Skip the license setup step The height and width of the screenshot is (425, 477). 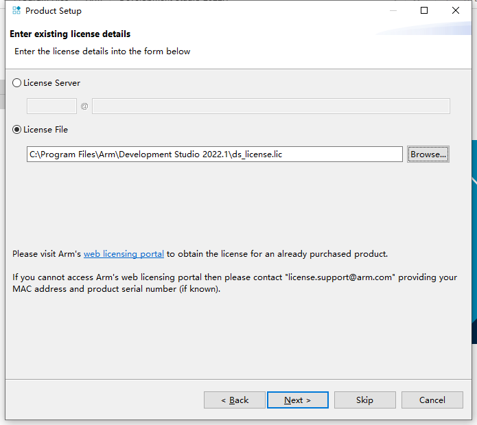point(364,400)
